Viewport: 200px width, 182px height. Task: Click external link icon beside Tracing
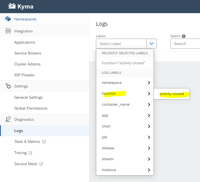pos(30,153)
